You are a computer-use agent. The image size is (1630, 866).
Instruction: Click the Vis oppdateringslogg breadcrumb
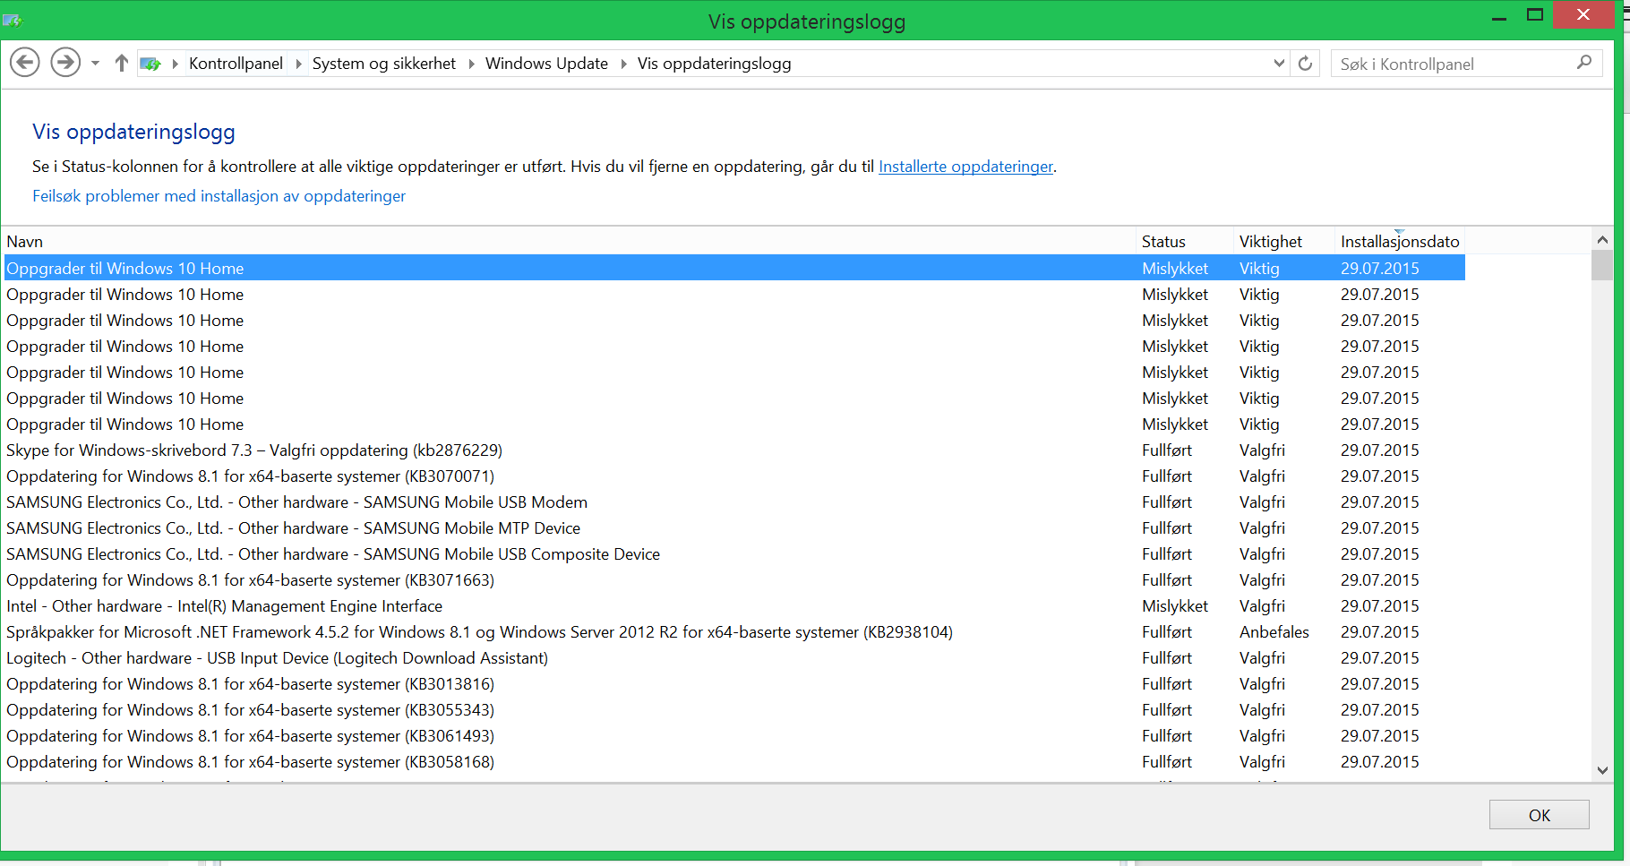(x=714, y=64)
